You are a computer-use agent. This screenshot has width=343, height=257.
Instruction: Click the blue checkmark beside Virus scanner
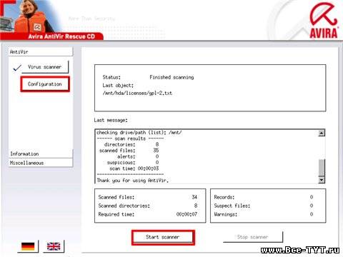tap(17, 68)
